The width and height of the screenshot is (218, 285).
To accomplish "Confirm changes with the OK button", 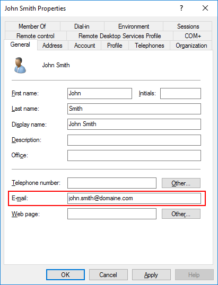I will click(65, 274).
